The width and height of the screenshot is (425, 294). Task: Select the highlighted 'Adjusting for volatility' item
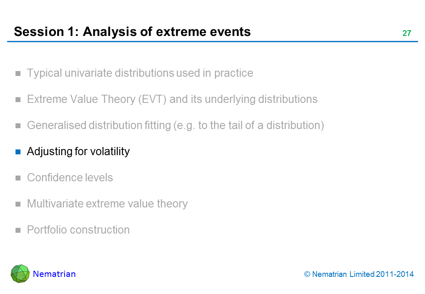coord(78,151)
